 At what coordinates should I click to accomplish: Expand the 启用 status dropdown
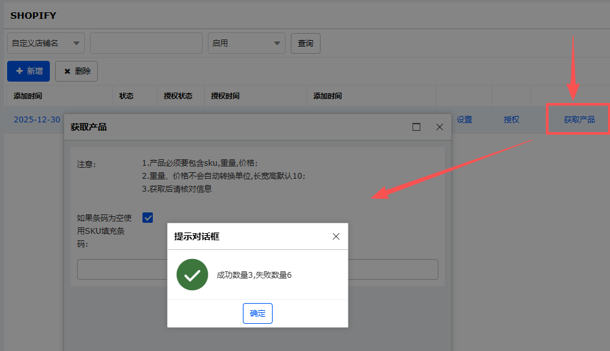247,43
